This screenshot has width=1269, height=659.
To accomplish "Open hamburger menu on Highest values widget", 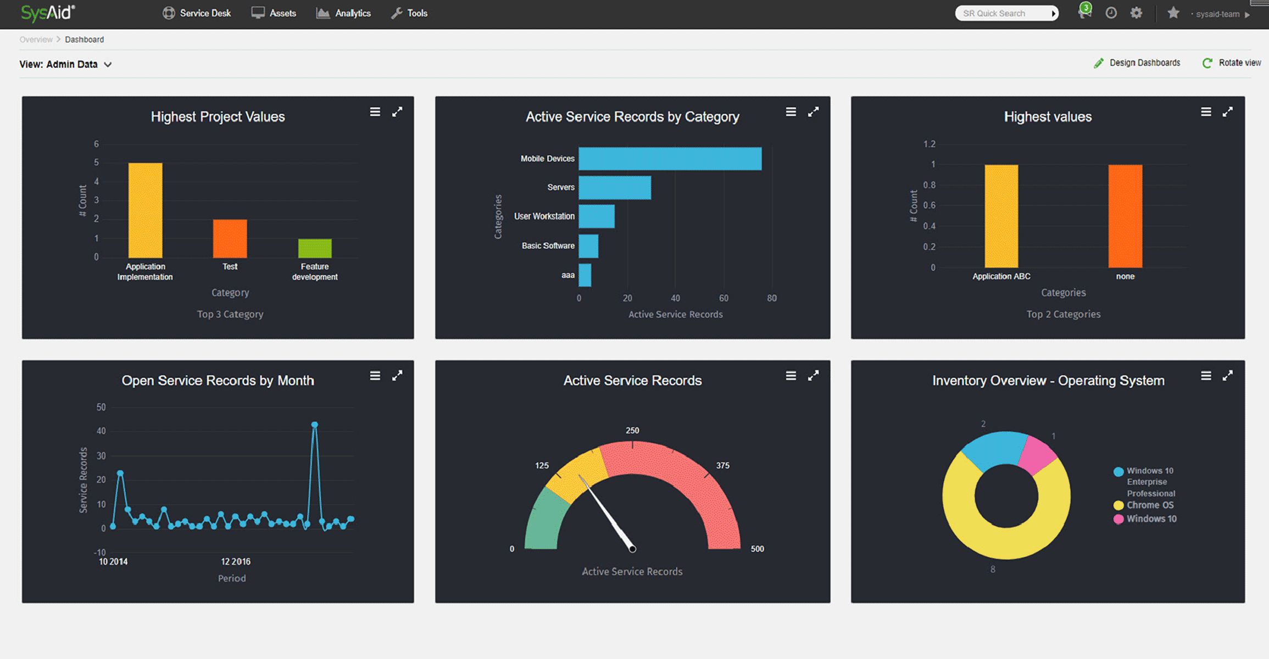I will tap(1206, 112).
